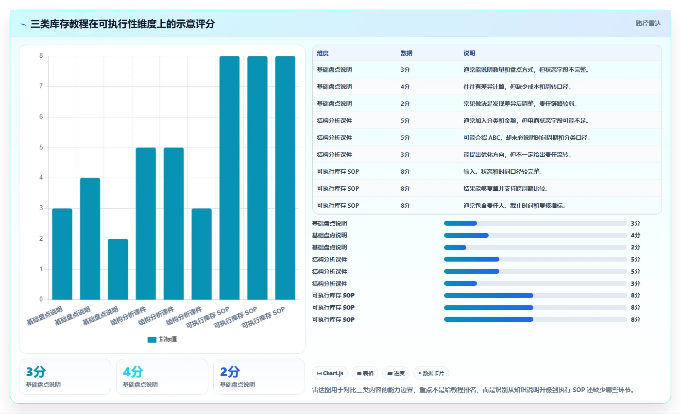Click the 结构分析课件 progress bar showing 3分
This screenshot has height=414, width=681.
coord(535,283)
